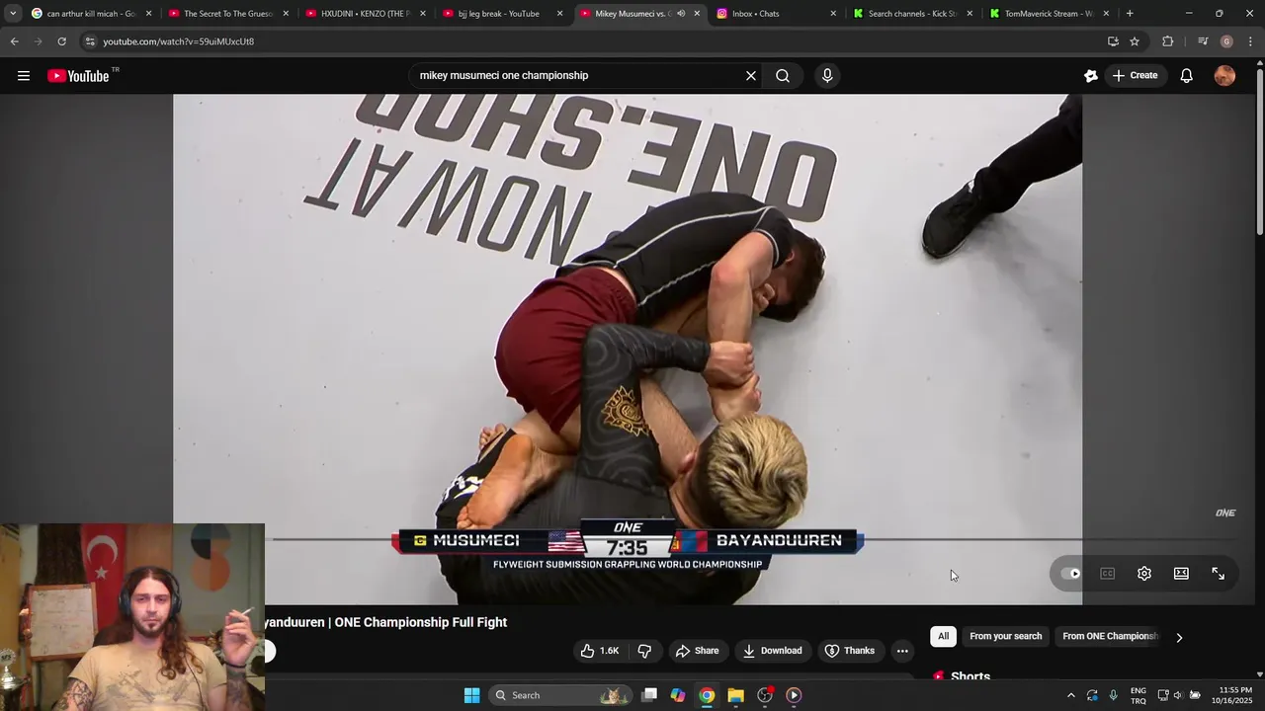Open Windows taskbar Search box
Viewport: 1265px width, 711px height.
(559, 695)
